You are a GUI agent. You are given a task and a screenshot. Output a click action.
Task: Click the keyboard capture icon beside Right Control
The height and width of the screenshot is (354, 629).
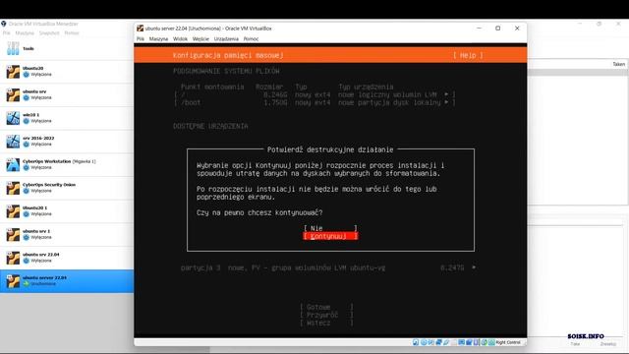[x=491, y=342]
